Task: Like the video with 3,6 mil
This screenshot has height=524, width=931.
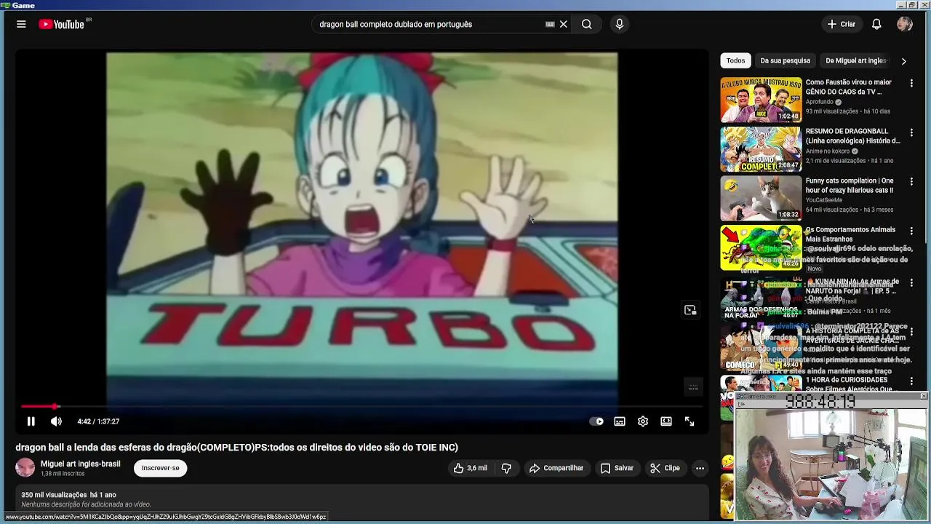Action: pos(471,468)
